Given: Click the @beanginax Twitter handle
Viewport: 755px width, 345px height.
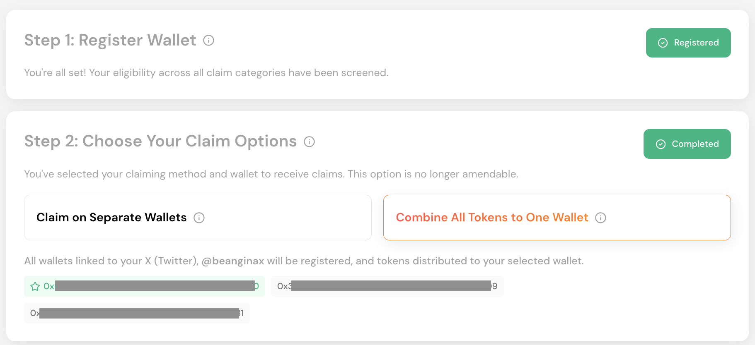Looking at the screenshot, I should 232,261.
